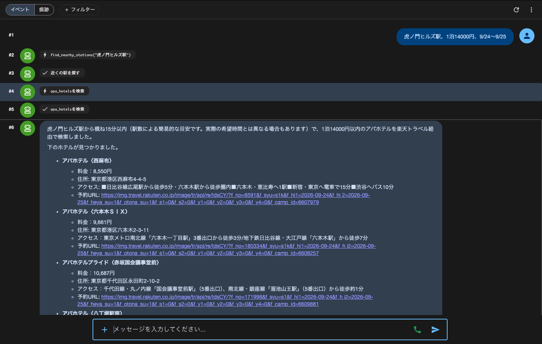The width and height of the screenshot is (542, 344).
Task: Open the 近くの駅を探す response chip
Action: [x=62, y=73]
